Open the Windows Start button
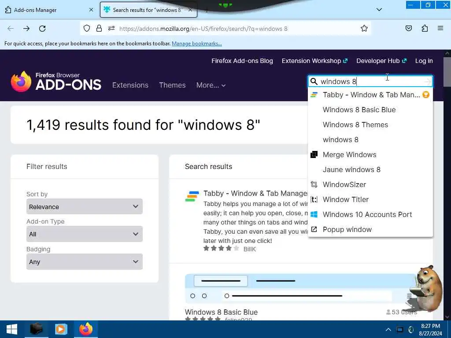451x338 pixels. click(12, 329)
